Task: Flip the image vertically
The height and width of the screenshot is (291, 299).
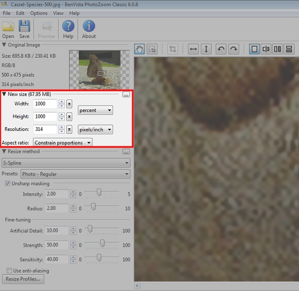Action: click(x=206, y=49)
